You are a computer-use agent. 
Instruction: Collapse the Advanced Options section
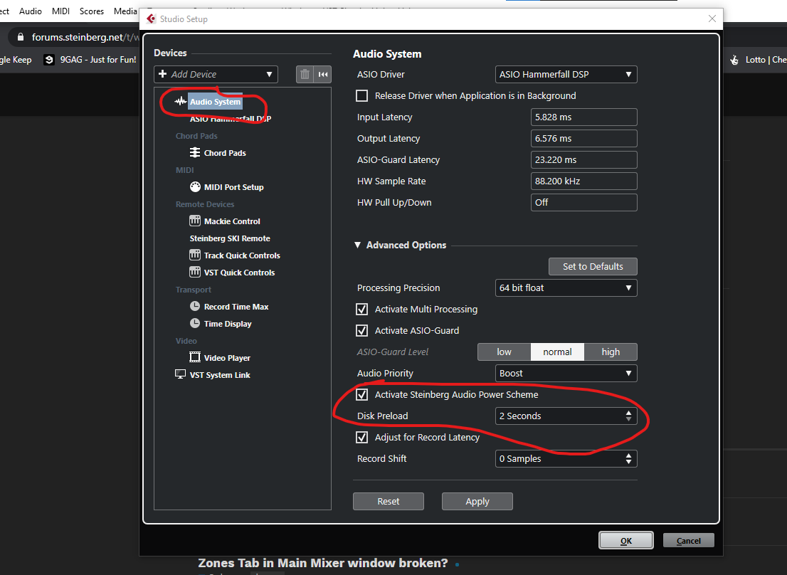point(358,246)
